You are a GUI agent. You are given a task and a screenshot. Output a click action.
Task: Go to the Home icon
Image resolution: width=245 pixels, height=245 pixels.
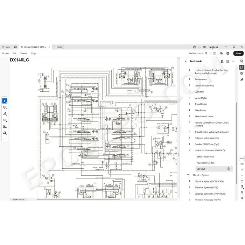click(15, 47)
